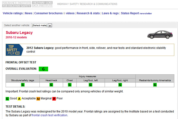Navigate to Laws & regs
The height and width of the screenshot is (119, 178).
[x=110, y=13]
